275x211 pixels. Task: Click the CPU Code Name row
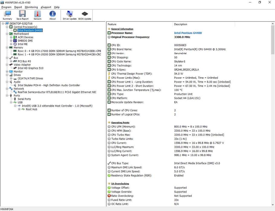pyautogui.click(x=189, y=61)
